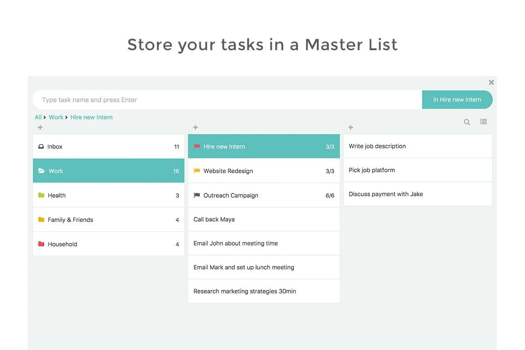Click the yellow flag on Website Redesign
This screenshot has height=350, width=525.
[197, 171]
